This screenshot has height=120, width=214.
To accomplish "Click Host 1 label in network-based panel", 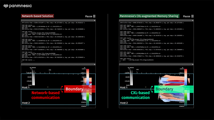I will pos(26,87).
